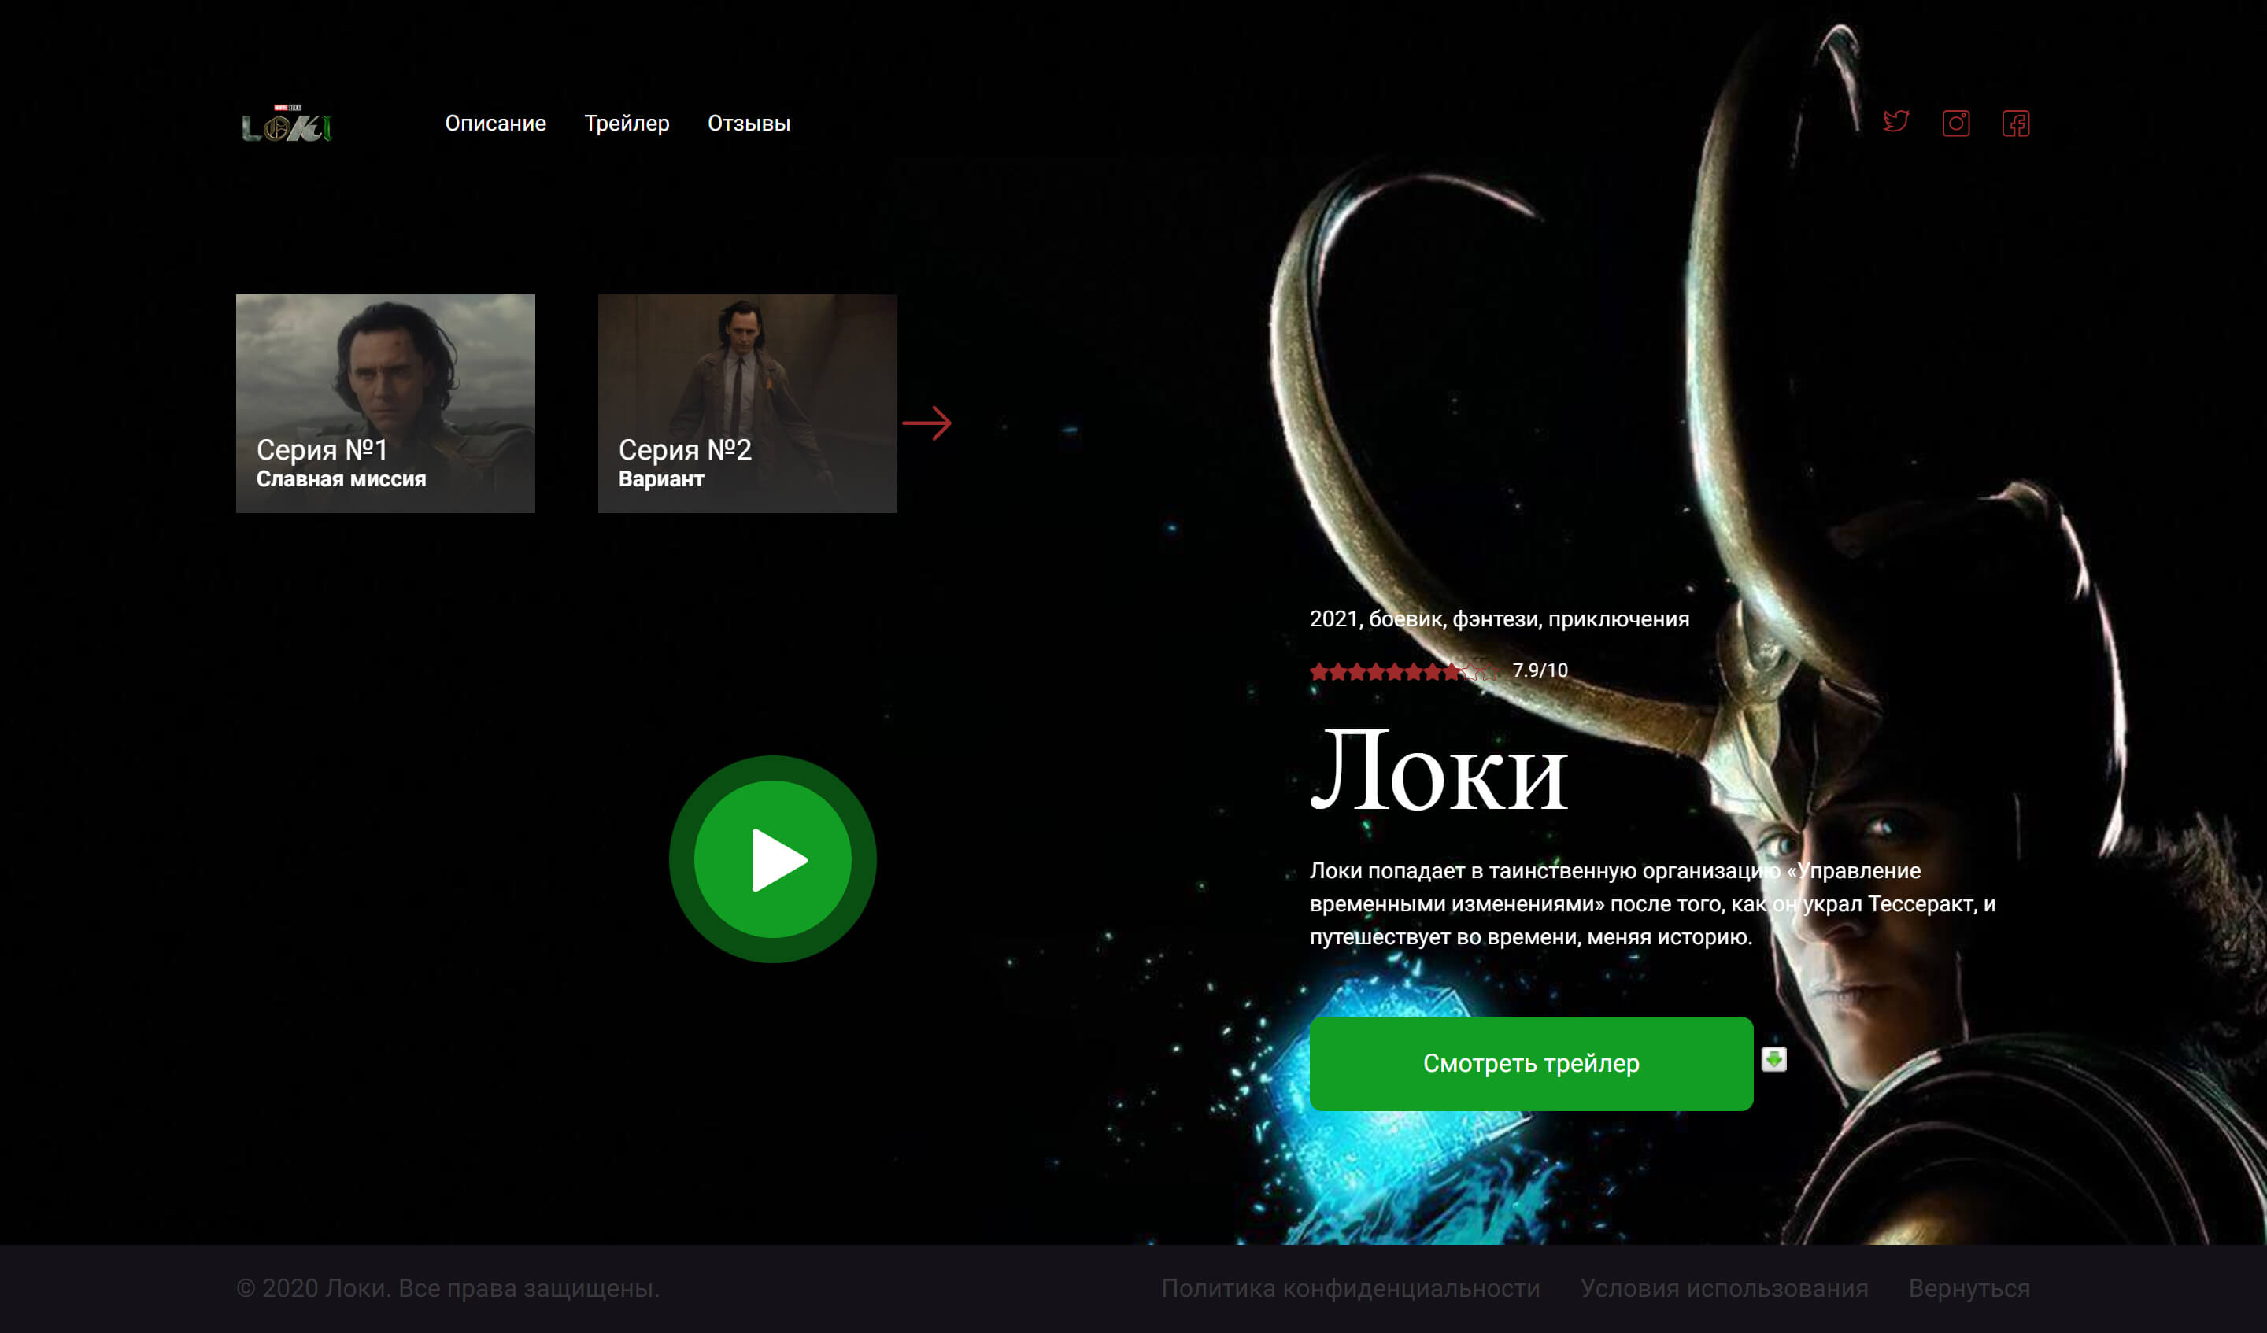
Task: Open the Условия использования link
Action: tap(1725, 1288)
